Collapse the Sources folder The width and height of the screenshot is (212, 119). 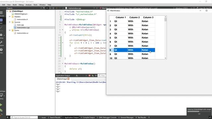tap(10, 22)
